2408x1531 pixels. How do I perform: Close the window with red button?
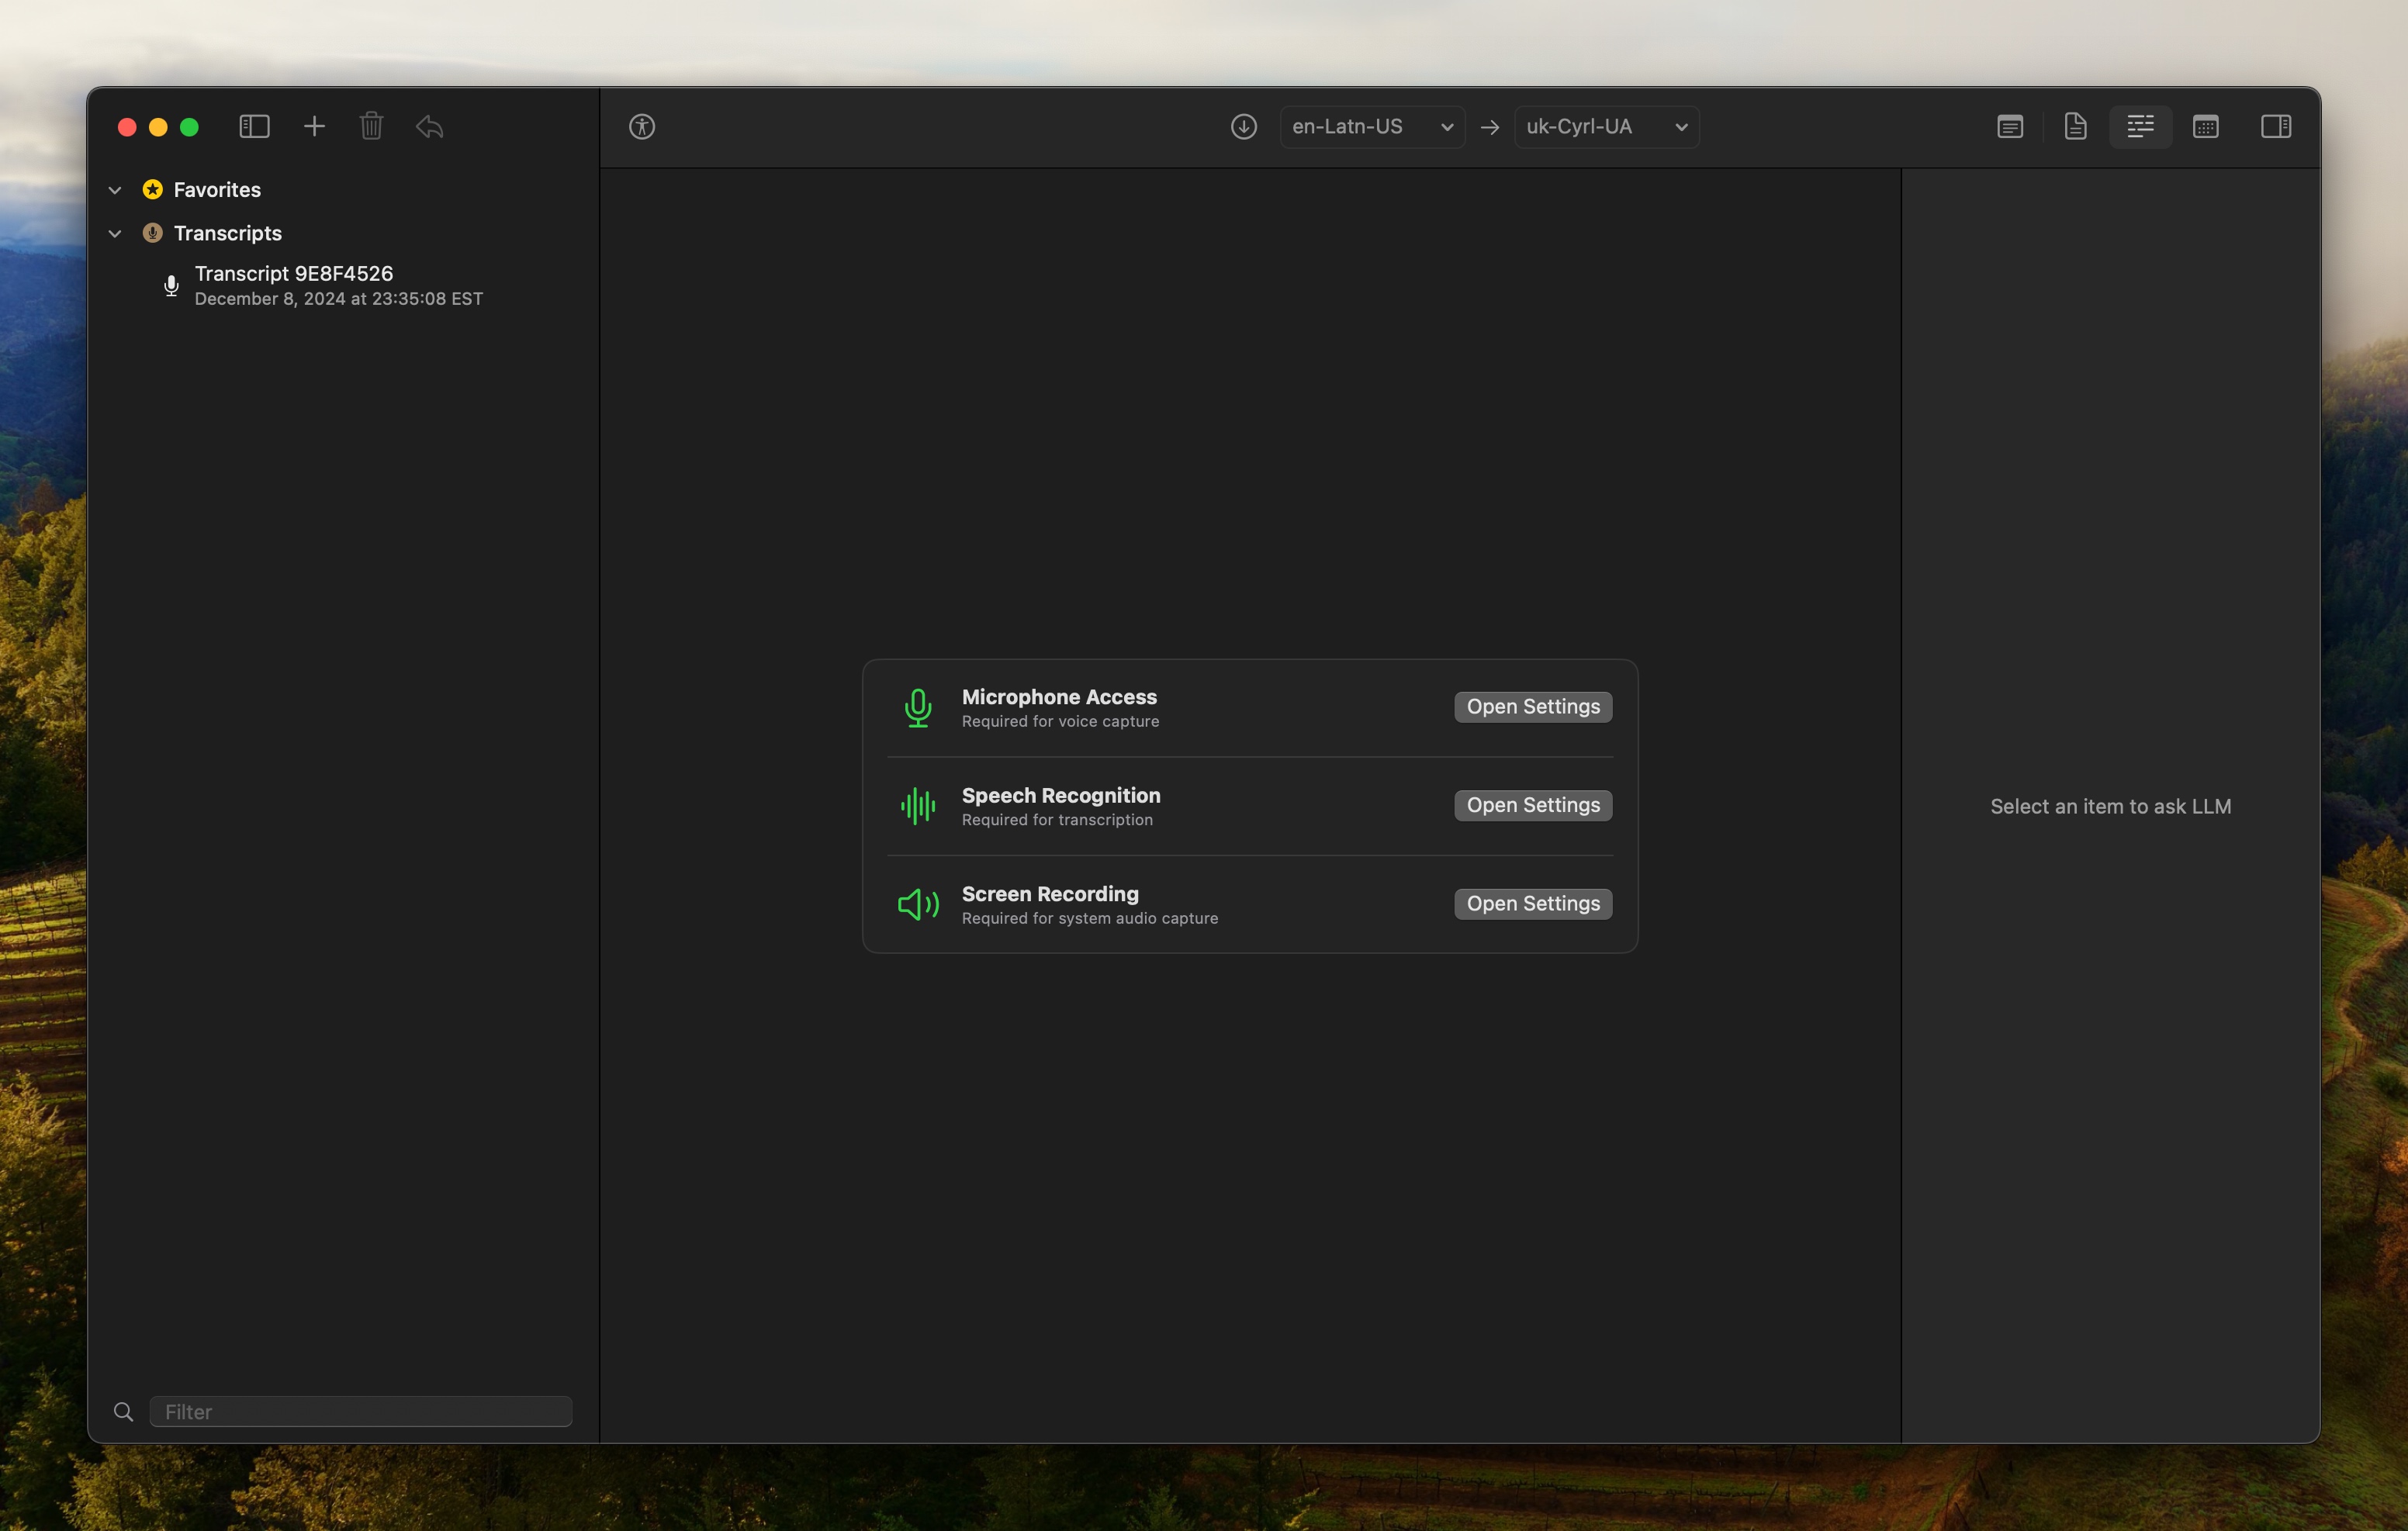coord(127,127)
